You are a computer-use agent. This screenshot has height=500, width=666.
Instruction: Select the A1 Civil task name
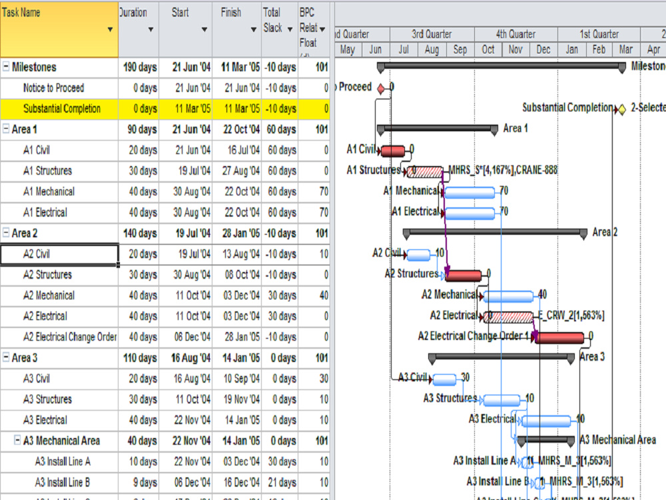(x=37, y=150)
